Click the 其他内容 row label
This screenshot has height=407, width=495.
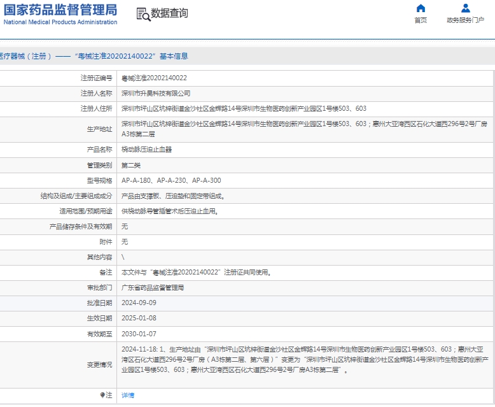99,257
